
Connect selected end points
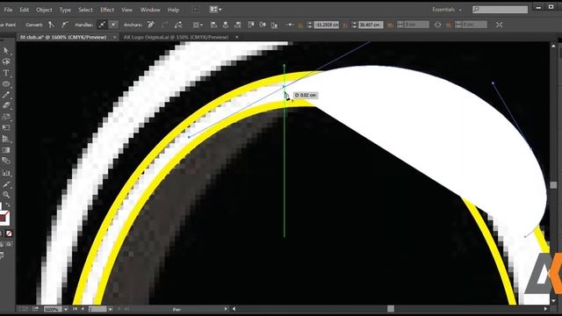point(164,25)
